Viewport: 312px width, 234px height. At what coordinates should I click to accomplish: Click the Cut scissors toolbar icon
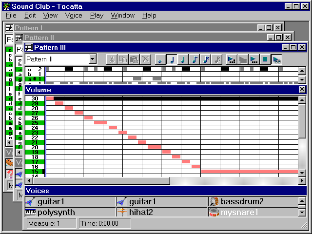coord(112,59)
